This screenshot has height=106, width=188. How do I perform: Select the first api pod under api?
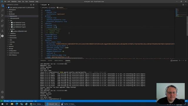pyautogui.click(x=19, y=23)
